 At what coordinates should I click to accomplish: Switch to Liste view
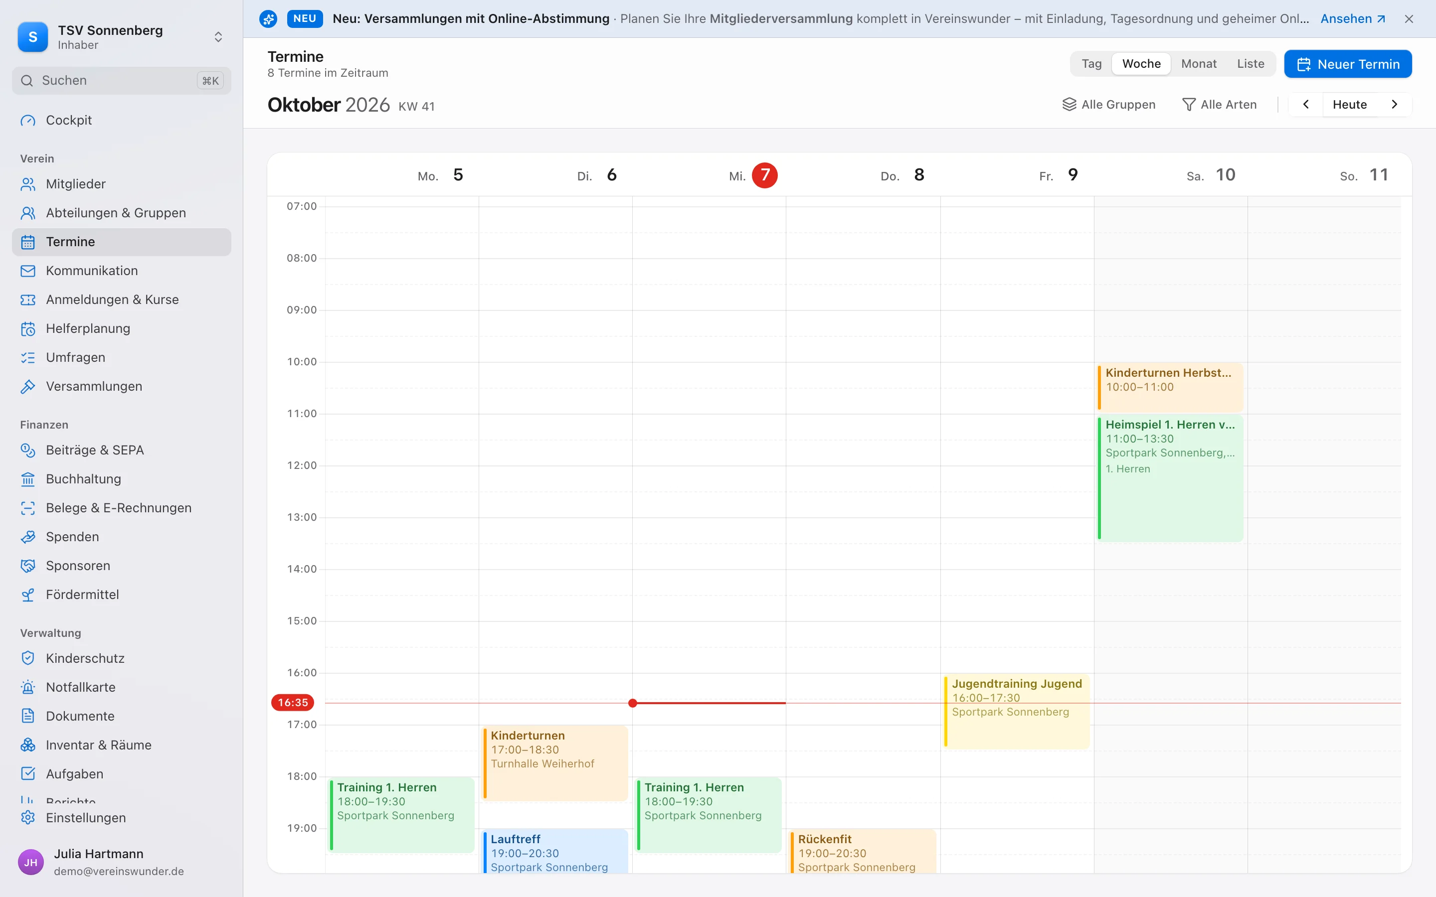click(1251, 64)
